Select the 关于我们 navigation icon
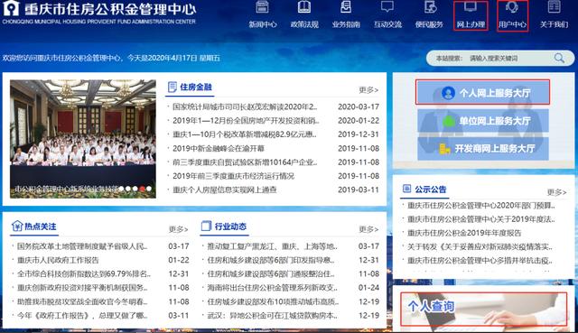578x333 pixels. (x=554, y=7)
